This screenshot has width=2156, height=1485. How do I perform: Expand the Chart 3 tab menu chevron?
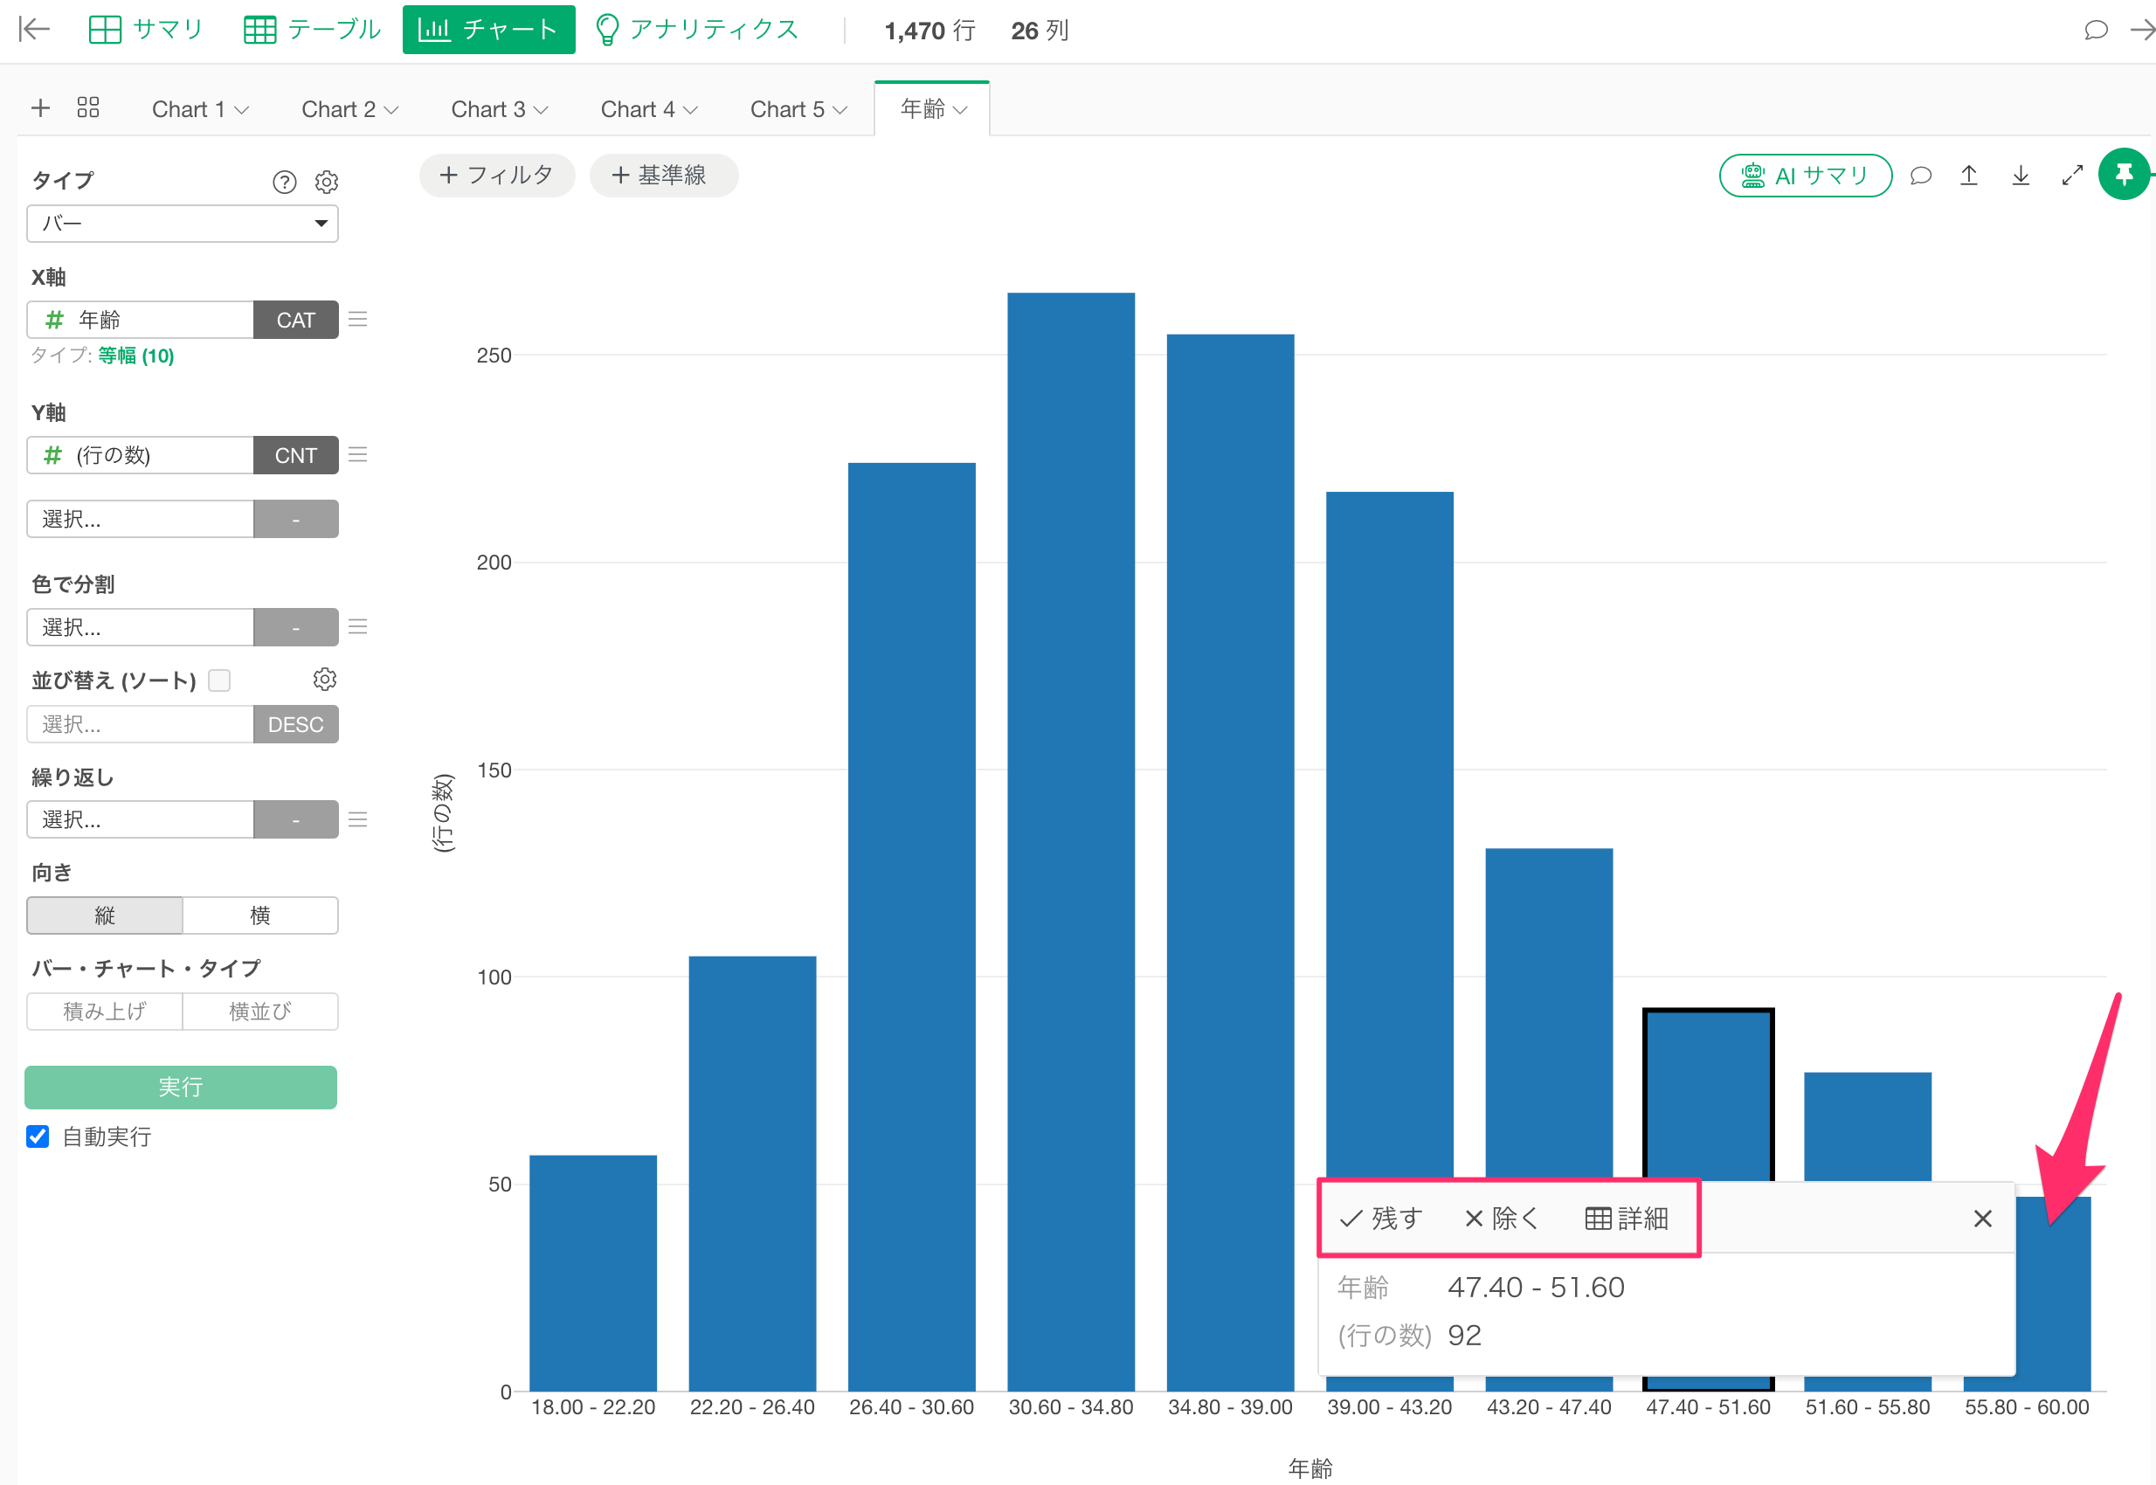(541, 110)
